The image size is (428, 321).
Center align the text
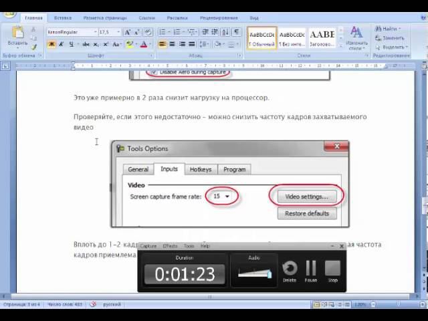[172, 44]
